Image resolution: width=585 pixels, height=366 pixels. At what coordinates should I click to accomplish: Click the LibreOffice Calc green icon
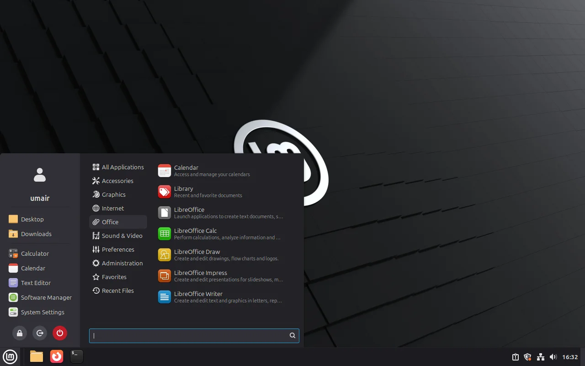(x=165, y=234)
